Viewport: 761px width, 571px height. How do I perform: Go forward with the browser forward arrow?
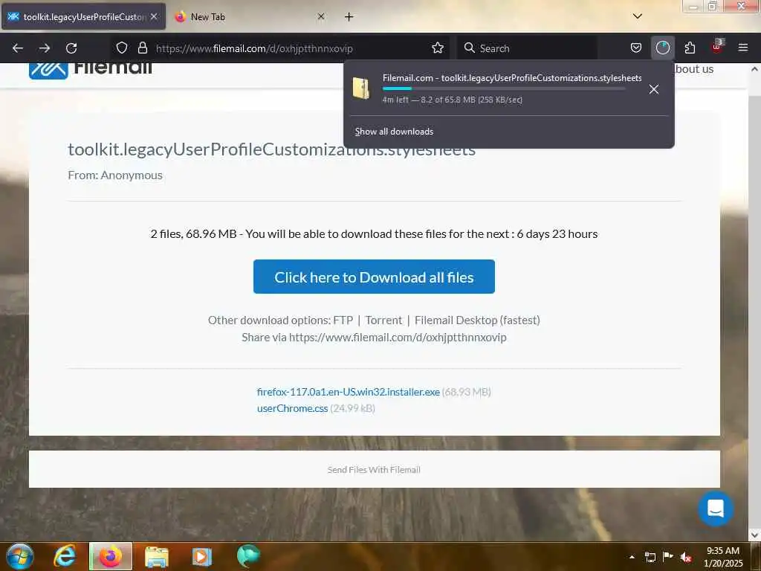(45, 48)
